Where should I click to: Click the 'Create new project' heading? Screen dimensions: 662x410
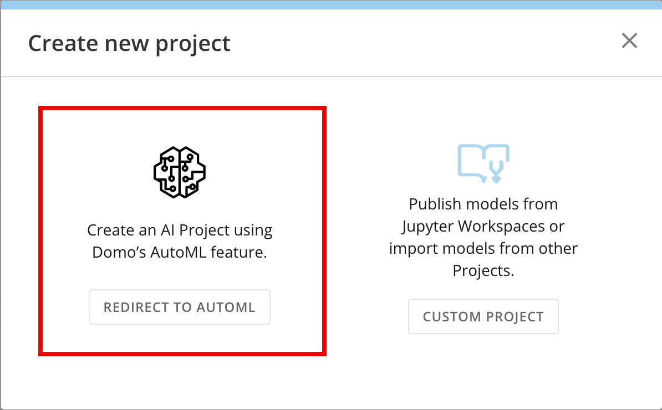129,43
